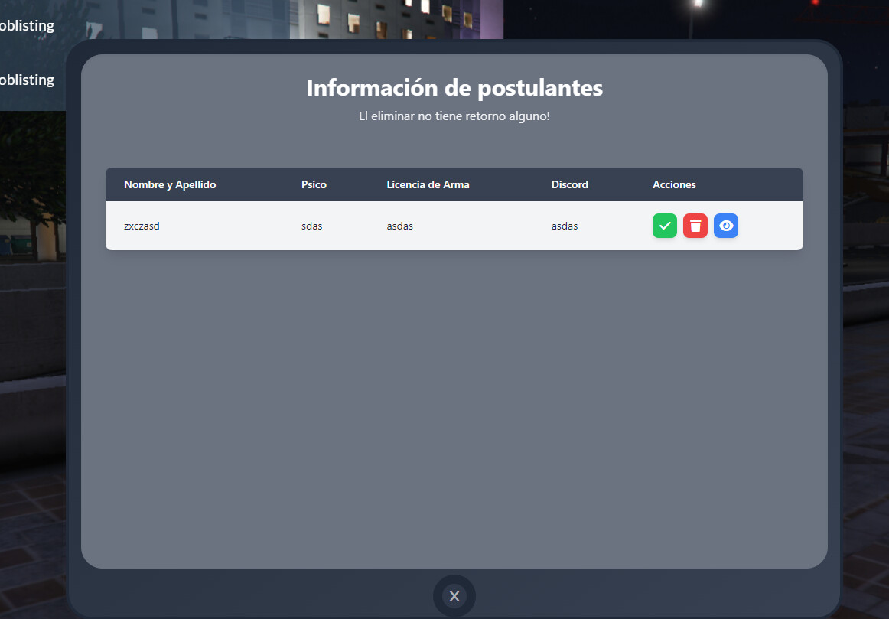This screenshot has height=619, width=889.
Task: Click the zxczasd applicant row
Action: 306,226
